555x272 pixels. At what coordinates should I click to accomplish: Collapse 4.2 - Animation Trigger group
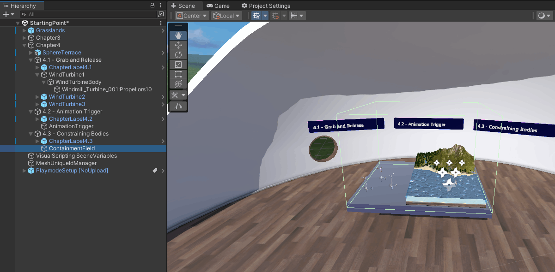click(31, 112)
